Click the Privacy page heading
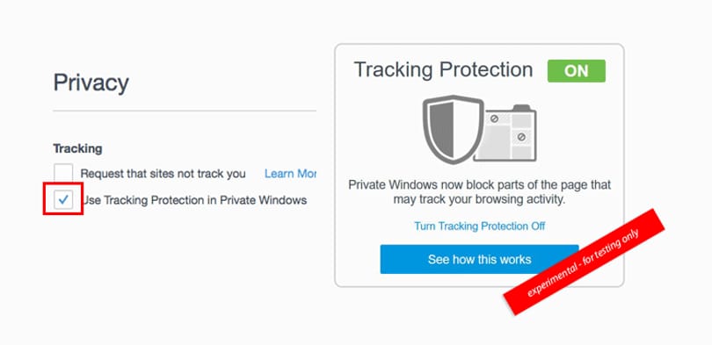Image resolution: width=712 pixels, height=345 pixels. [x=91, y=83]
